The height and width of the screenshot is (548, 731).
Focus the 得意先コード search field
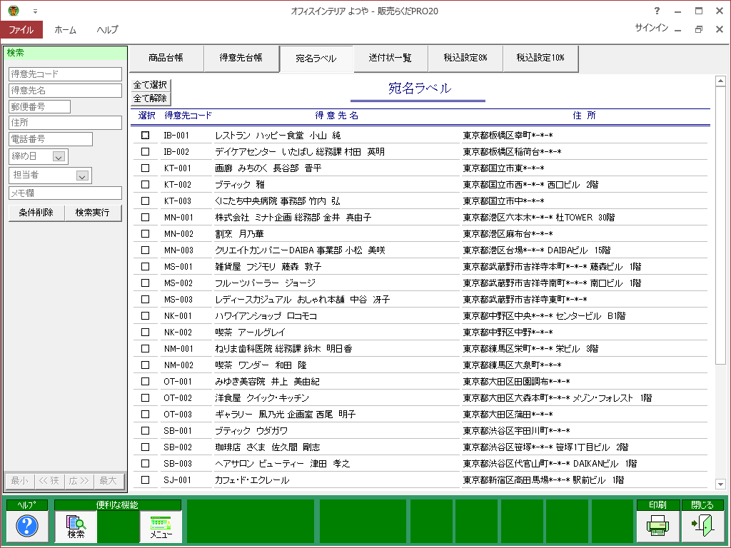(65, 74)
